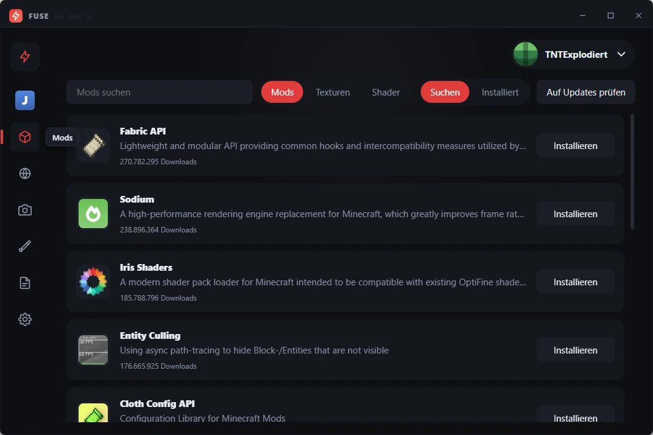The image size is (653, 435).
Task: Click the Fabric API mod icon
Action: tap(93, 145)
